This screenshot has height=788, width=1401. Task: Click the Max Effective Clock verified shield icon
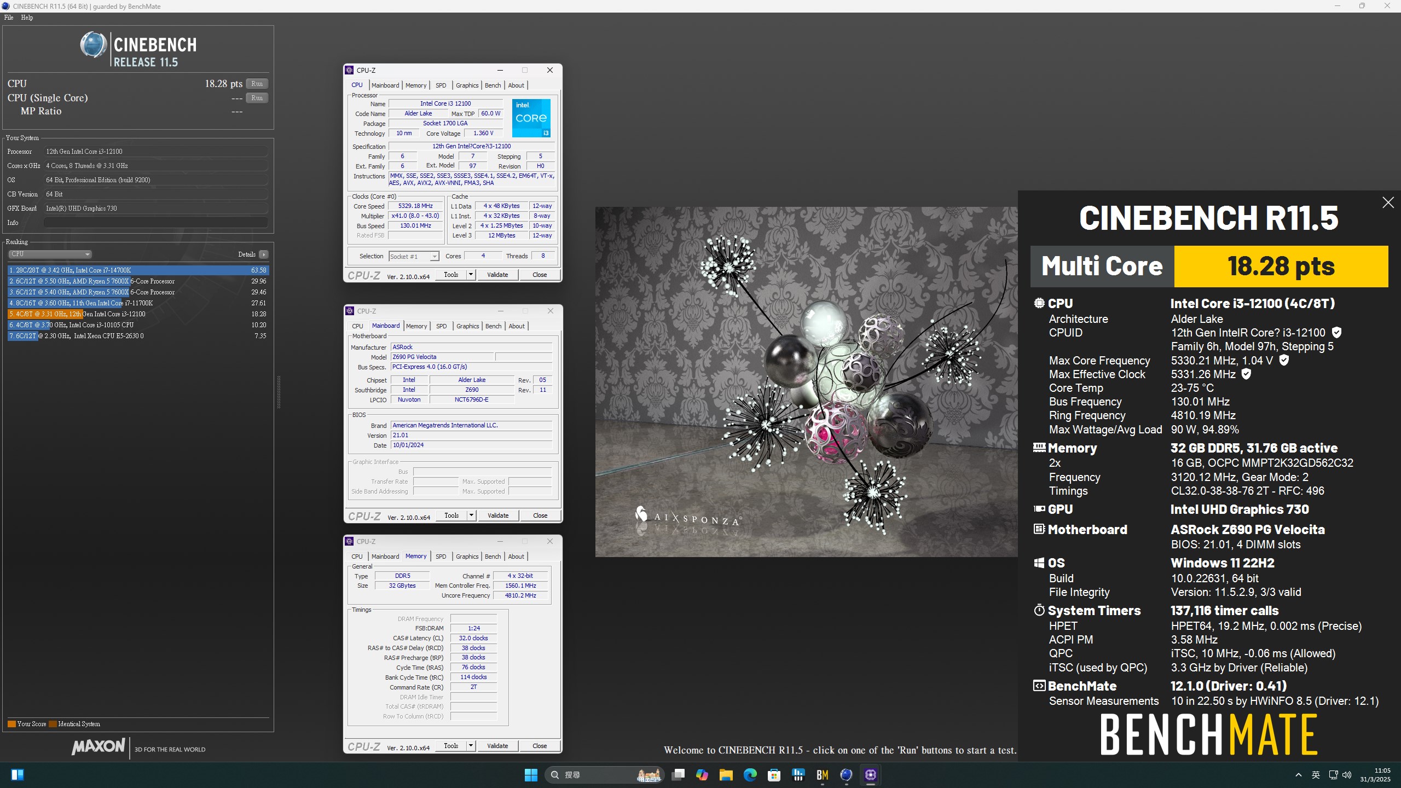(1246, 374)
